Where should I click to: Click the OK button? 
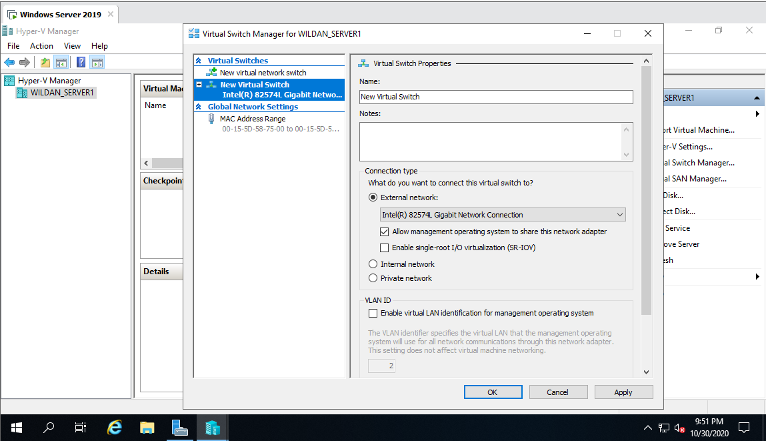click(x=493, y=392)
